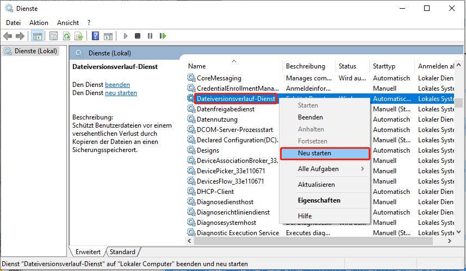The image size is (466, 271).
Task: Open the ? help menu
Action: point(89,23)
